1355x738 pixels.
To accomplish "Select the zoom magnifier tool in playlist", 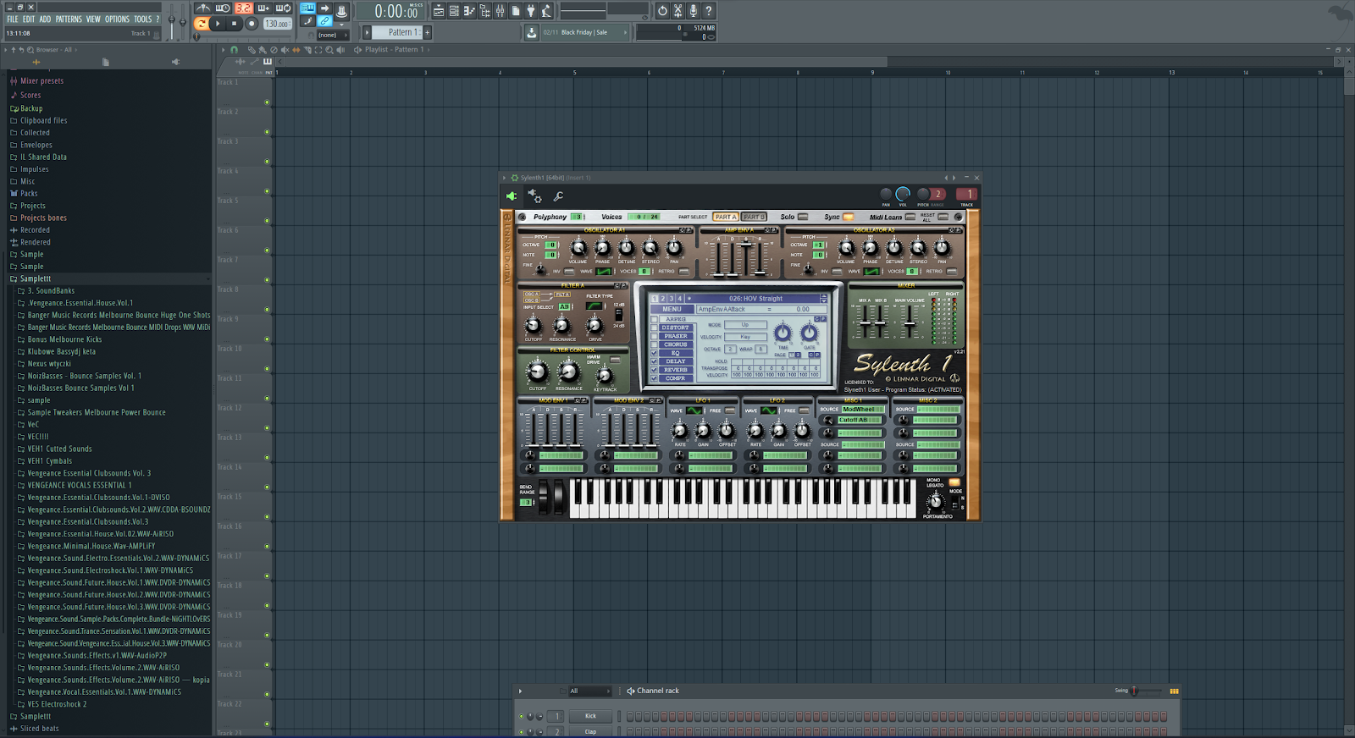I will pos(329,50).
